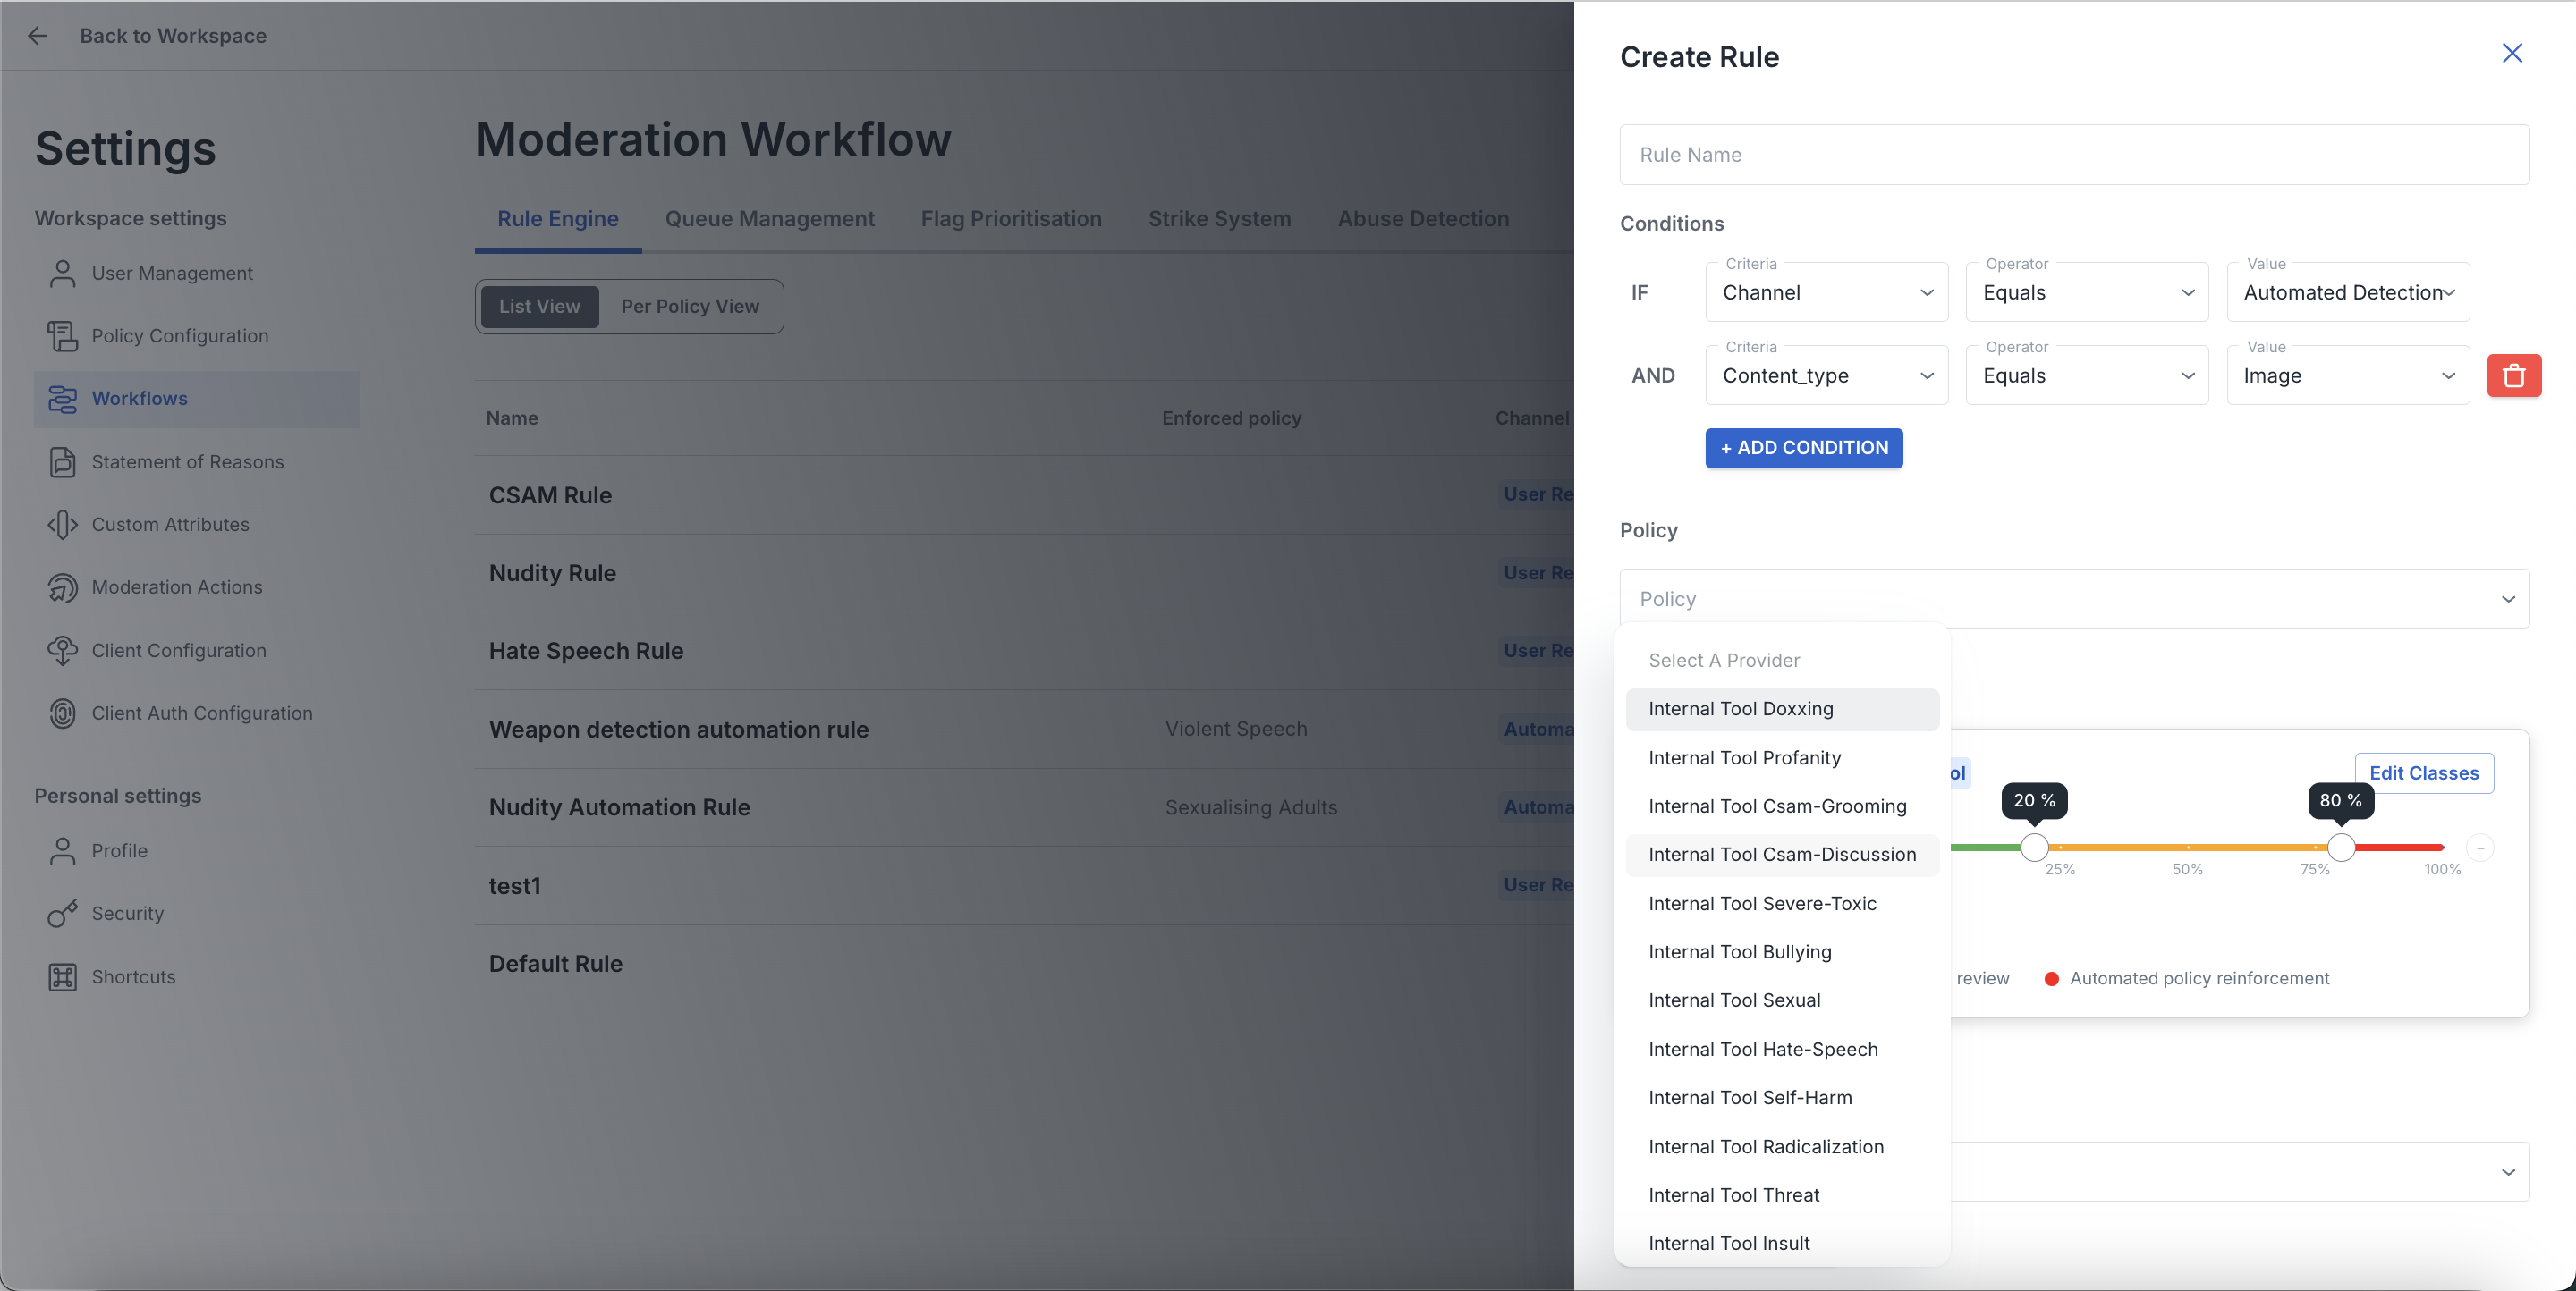Click the Custom Attributes icon
The width and height of the screenshot is (2576, 1291).
tap(62, 525)
